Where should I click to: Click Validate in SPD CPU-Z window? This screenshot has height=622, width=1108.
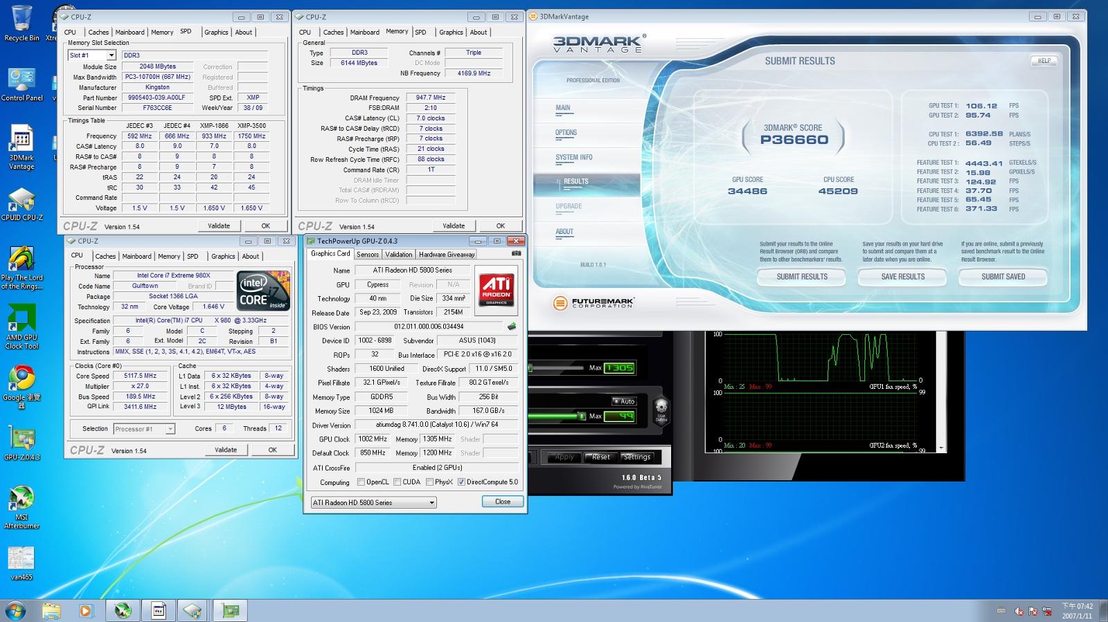tap(219, 226)
